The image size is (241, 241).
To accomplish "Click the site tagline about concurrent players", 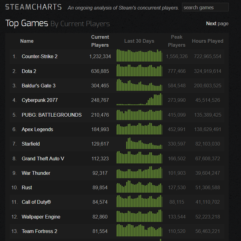I will 123,8.
